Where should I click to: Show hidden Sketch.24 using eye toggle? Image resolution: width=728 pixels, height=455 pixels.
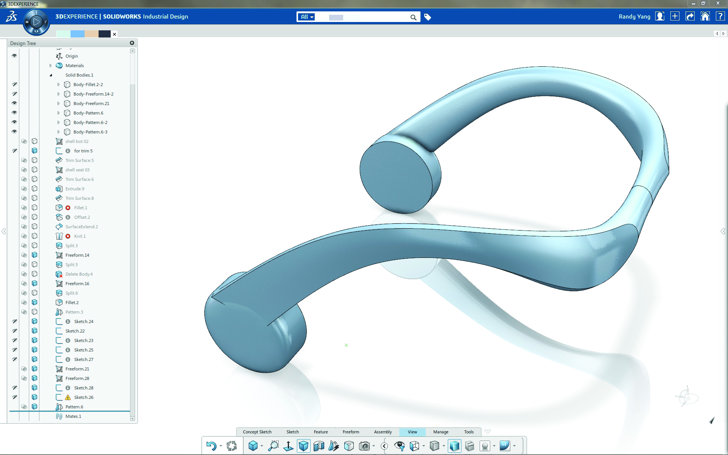pos(14,322)
